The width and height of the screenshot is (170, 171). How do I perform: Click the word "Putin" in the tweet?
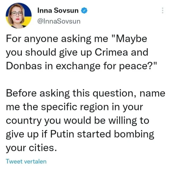[62, 134]
